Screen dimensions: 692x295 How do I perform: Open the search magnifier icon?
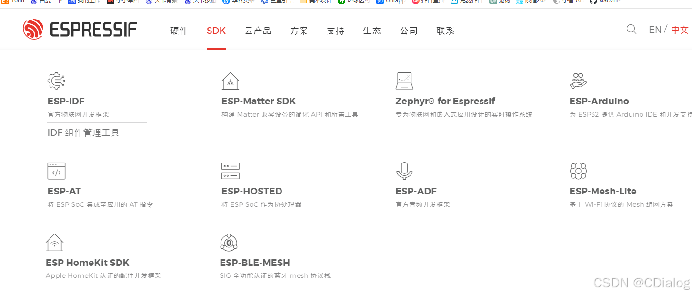[631, 30]
